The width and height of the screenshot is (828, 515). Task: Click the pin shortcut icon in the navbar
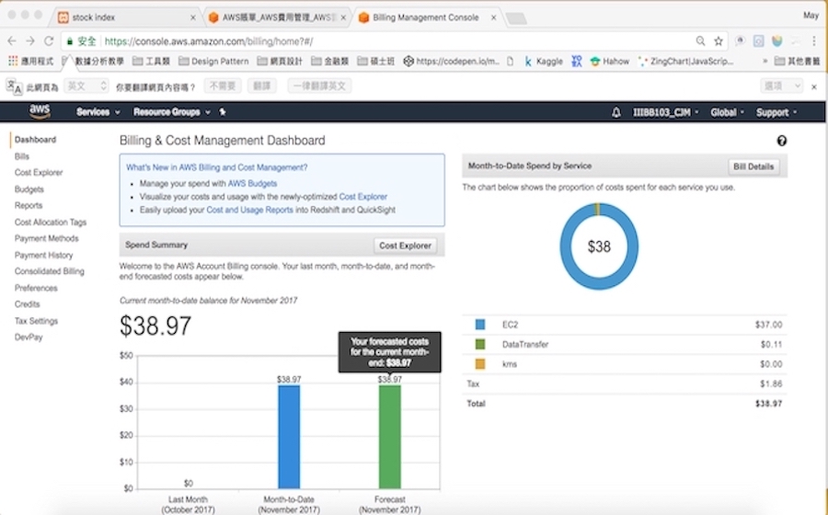(x=223, y=112)
